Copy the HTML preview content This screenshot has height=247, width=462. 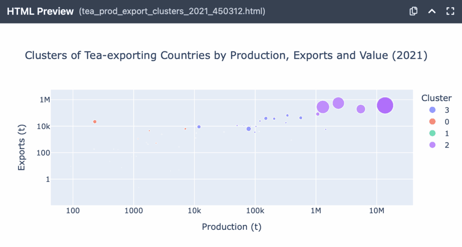(x=413, y=11)
